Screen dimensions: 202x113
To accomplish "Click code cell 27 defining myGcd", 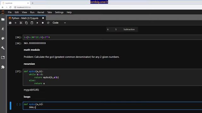I will [x=112, y=78].
